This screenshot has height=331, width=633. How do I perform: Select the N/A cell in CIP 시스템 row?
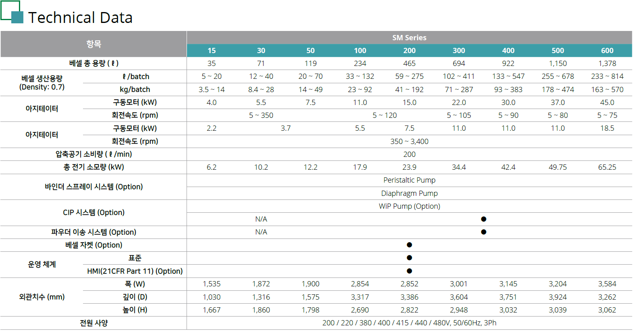pyautogui.click(x=261, y=219)
